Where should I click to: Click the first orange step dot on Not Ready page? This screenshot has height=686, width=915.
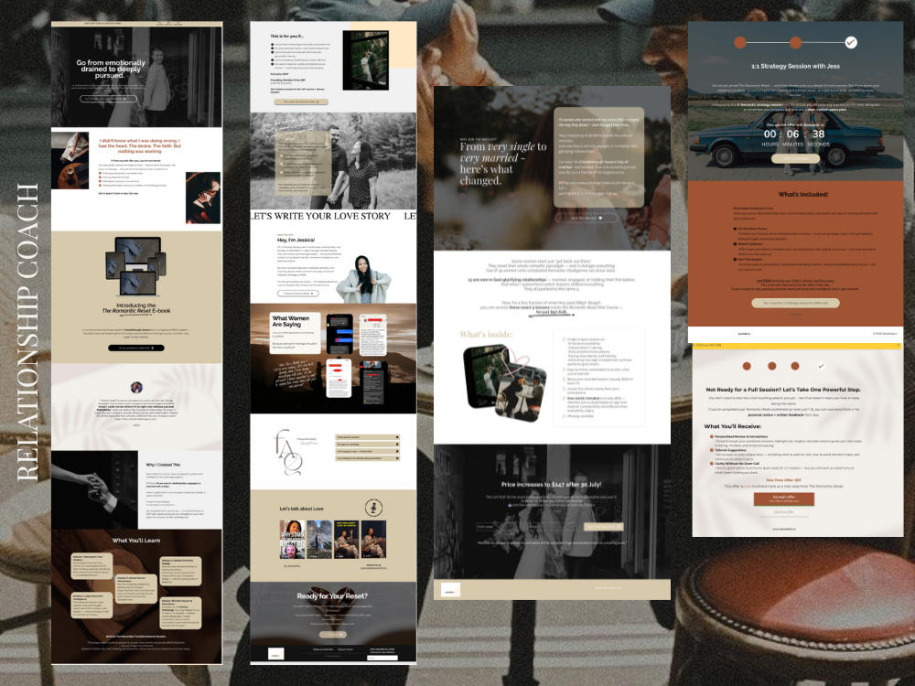tap(747, 366)
